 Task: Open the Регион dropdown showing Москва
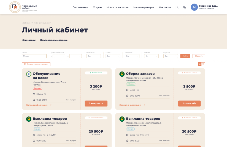(34, 56)
